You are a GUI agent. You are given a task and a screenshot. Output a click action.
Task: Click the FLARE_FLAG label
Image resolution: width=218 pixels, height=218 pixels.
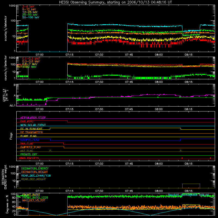point(28,136)
